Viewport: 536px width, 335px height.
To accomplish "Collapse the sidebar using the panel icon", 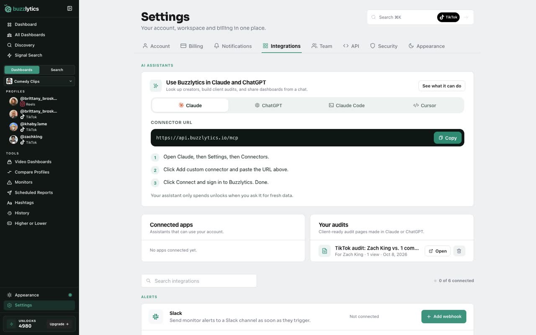I will coord(70,8).
